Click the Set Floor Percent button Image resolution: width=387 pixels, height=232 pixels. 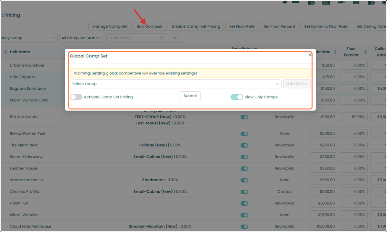pos(279,26)
